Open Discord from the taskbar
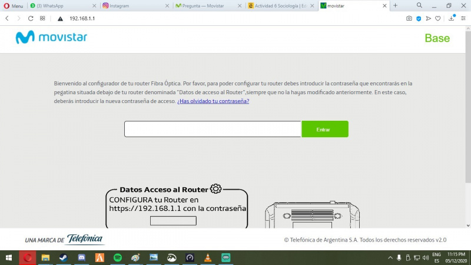Viewport: 471px width, 265px height. (81, 258)
